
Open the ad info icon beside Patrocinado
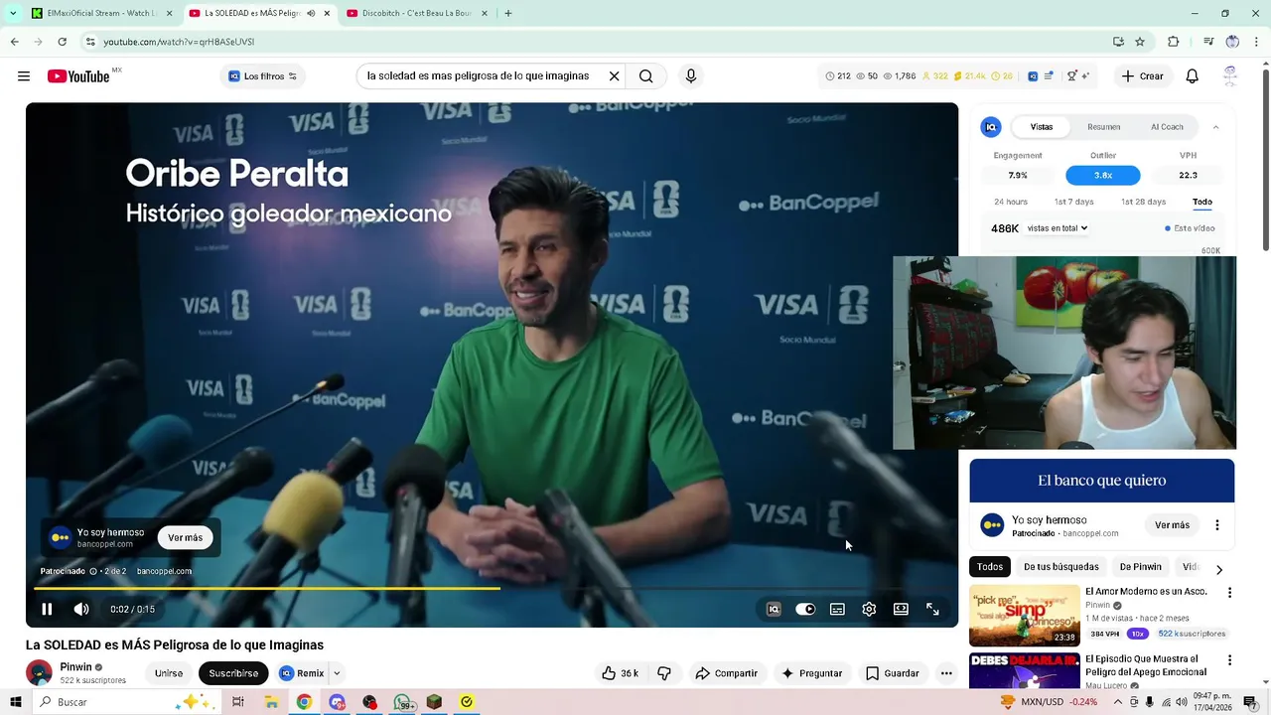coord(93,571)
